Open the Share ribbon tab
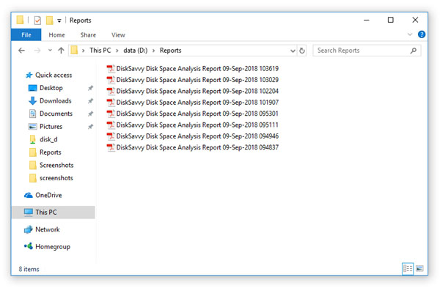440x288 pixels. 88,34
